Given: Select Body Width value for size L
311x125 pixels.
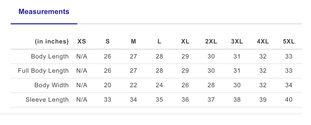Looking at the screenshot, I should coord(159,85).
